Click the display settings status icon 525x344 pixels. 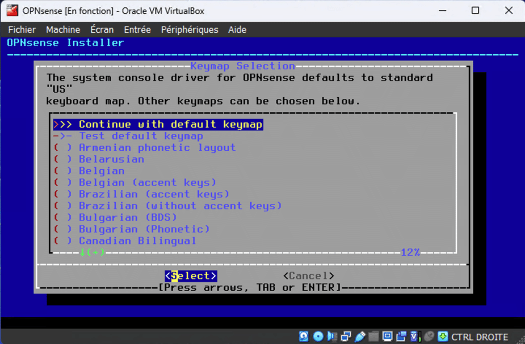point(388,336)
